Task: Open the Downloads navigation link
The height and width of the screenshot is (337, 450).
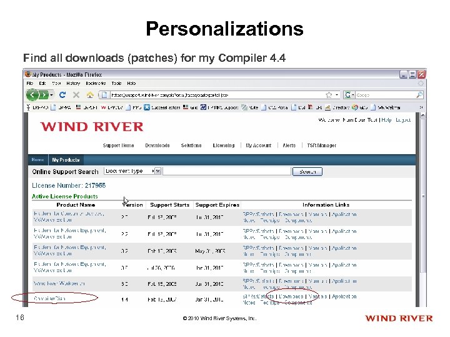Action: pyautogui.click(x=157, y=145)
